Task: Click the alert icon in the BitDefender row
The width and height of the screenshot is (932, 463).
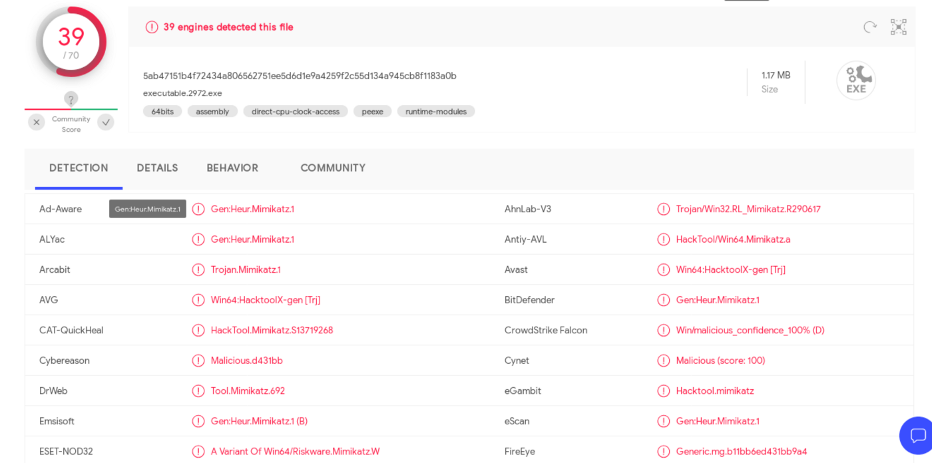Action: [x=664, y=300]
